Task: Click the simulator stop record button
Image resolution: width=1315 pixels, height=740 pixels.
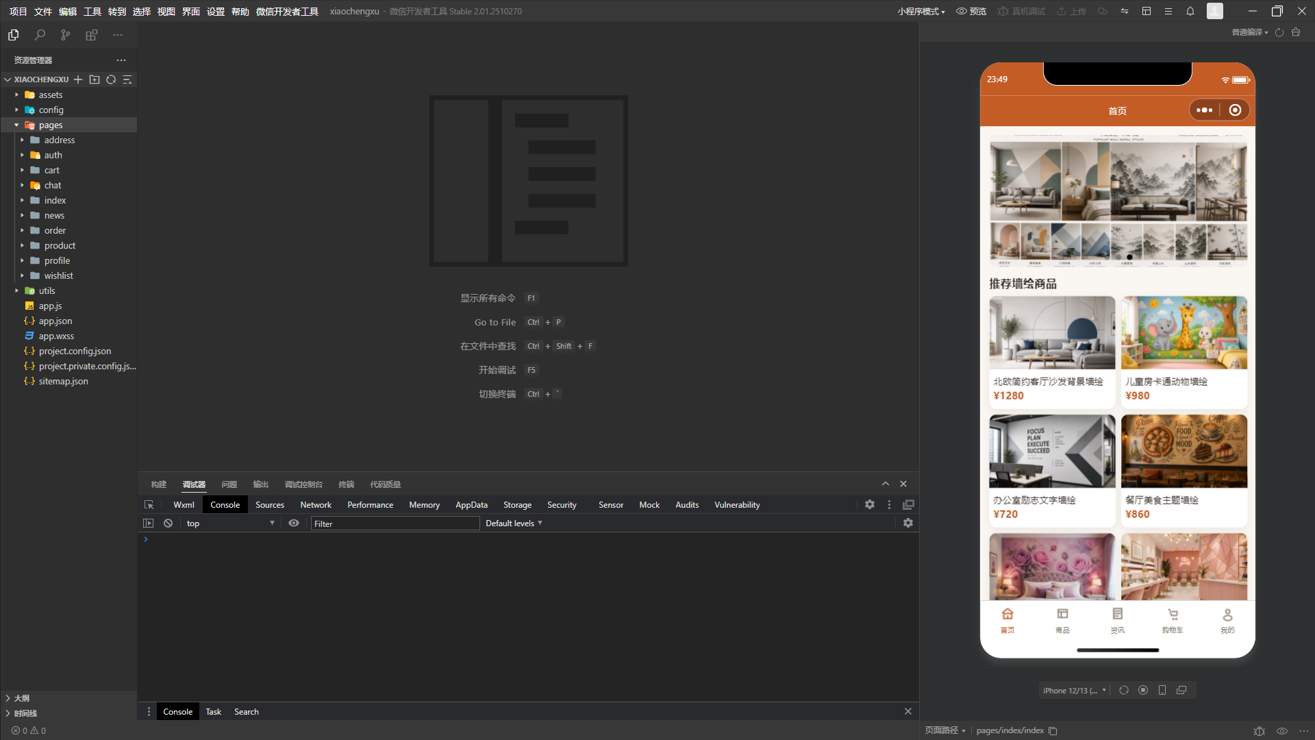Action: tap(1143, 691)
